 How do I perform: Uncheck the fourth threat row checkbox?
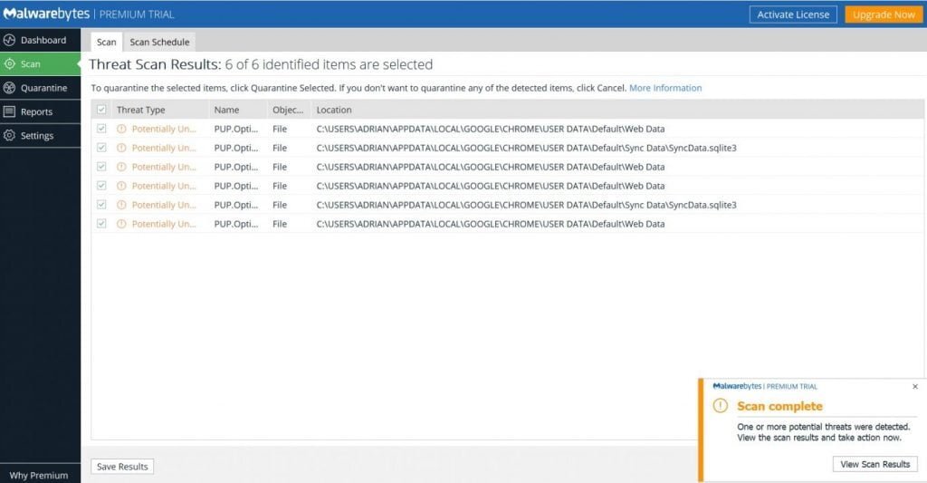[101, 185]
